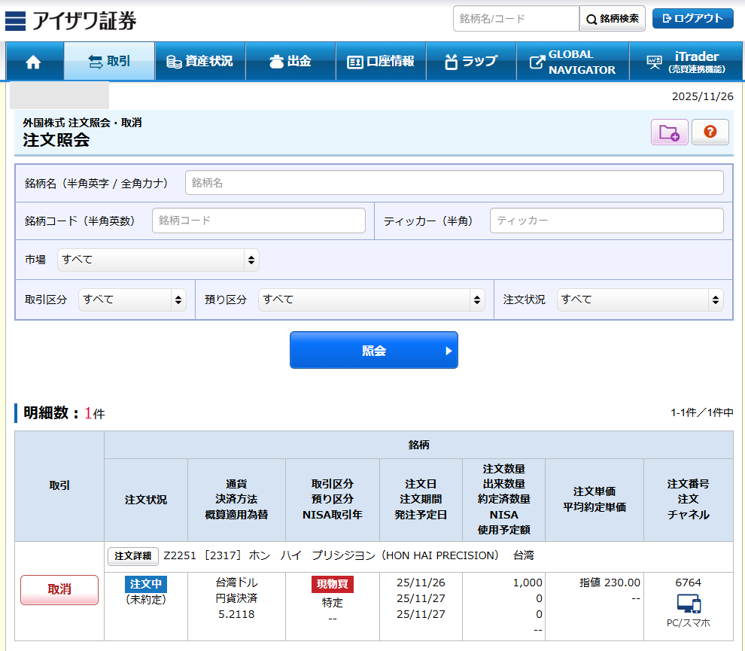Viewport: 745px width, 651px height.
Task: Open the 取引区分 dropdown
Action: pyautogui.click(x=132, y=300)
